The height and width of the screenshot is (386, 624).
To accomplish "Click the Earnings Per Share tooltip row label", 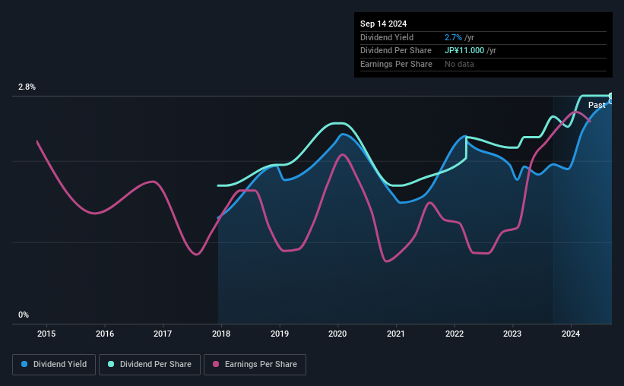I will click(x=396, y=64).
